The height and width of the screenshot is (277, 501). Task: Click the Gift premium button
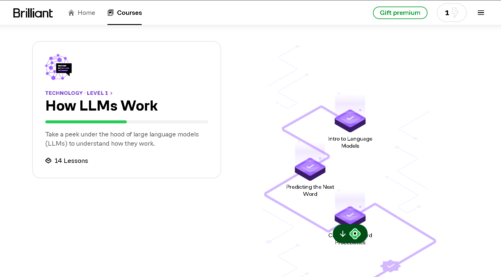(x=400, y=13)
